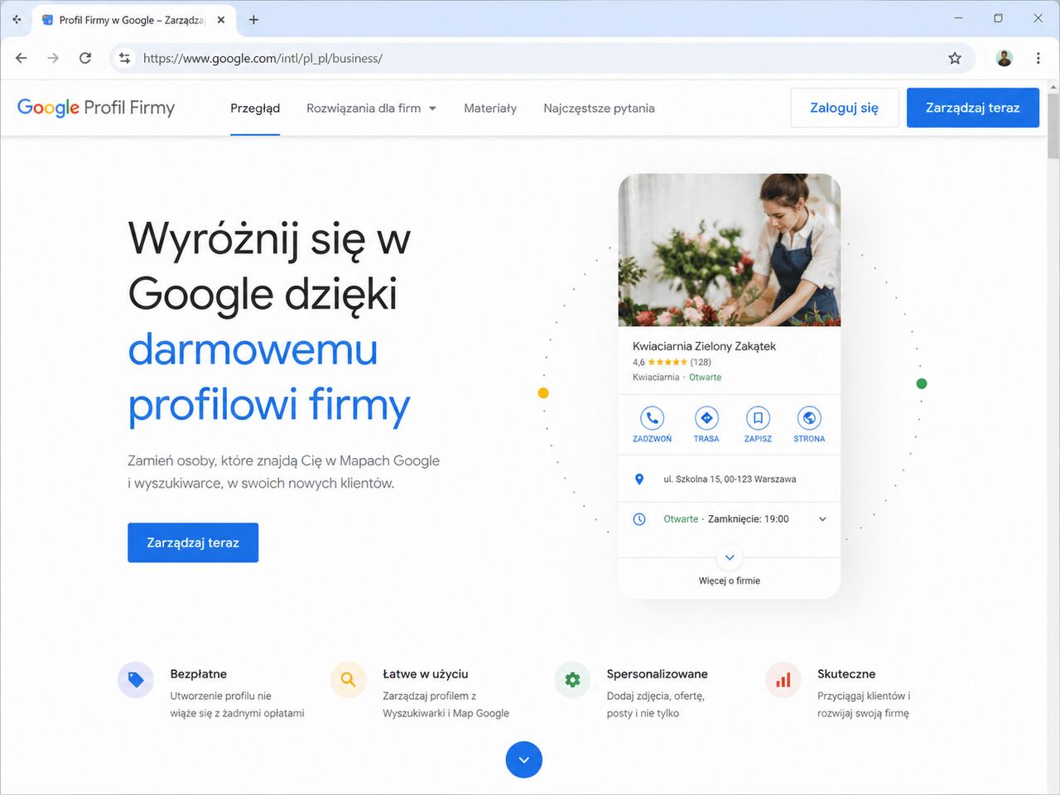1060x795 pixels.
Task: Click the Łatwe w użyciu search icon
Action: (349, 680)
